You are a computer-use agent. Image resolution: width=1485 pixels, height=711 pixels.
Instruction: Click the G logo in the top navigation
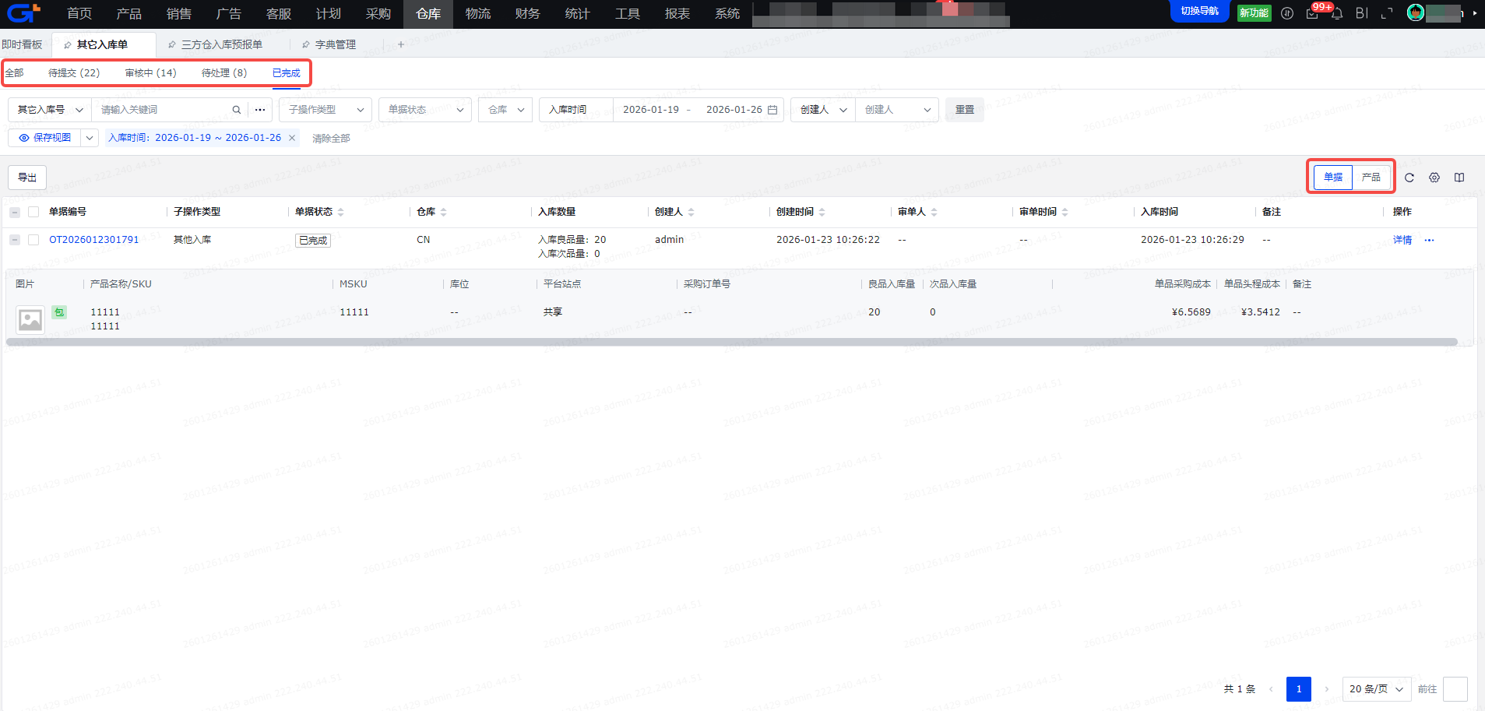tap(23, 13)
